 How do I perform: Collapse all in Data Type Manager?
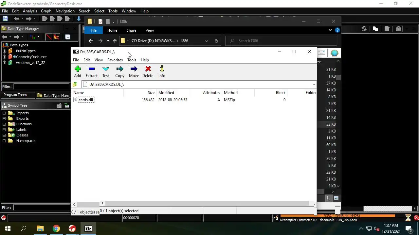tap(68, 37)
